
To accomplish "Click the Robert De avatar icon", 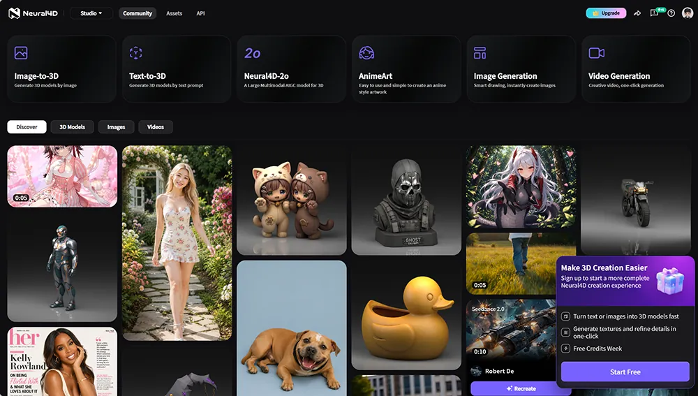I will tap(476, 371).
